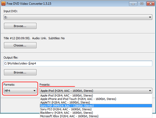The width and height of the screenshot is (156, 118).
Task: Click the Free DVD Video Converter title icon
Action: [3, 3]
